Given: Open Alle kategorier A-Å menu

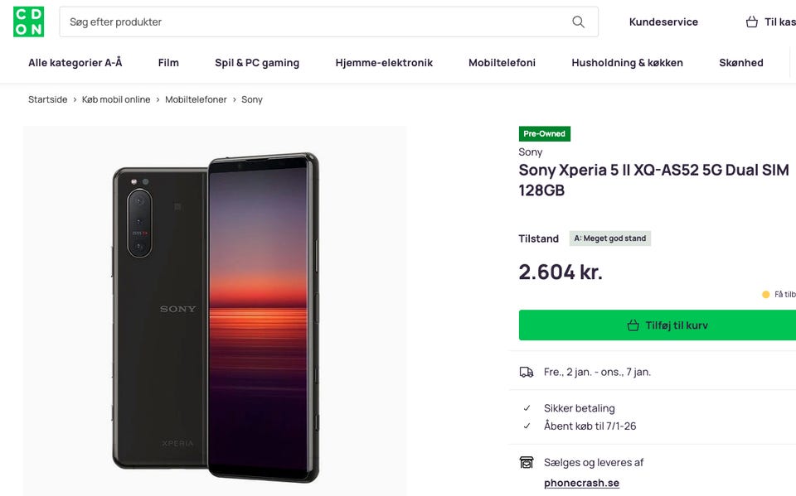Looking at the screenshot, I should click(75, 63).
